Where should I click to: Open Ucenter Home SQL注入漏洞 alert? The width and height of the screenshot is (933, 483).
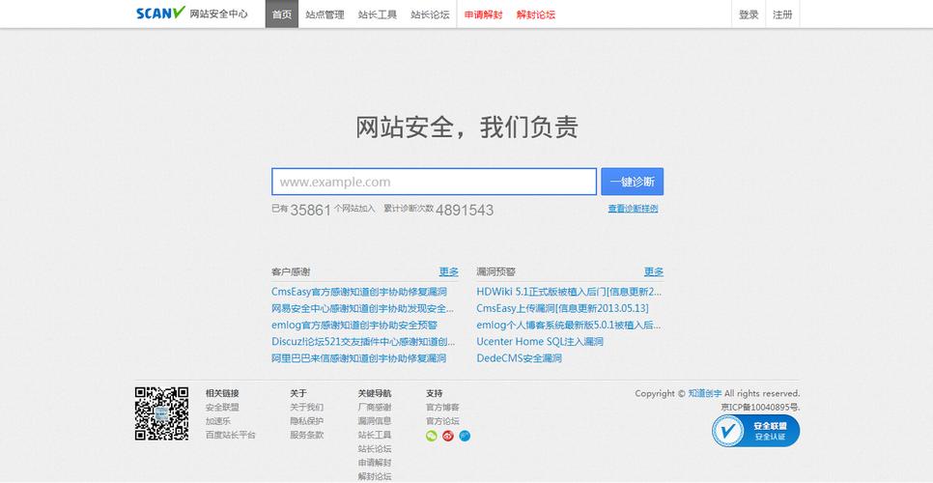(540, 341)
